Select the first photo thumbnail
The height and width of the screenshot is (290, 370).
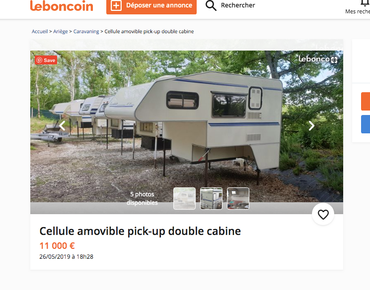click(x=184, y=198)
